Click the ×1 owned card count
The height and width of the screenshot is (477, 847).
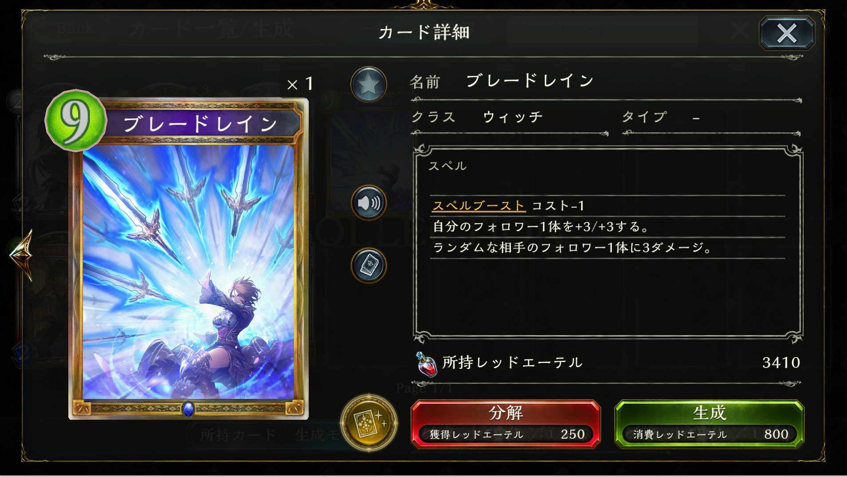coord(301,83)
